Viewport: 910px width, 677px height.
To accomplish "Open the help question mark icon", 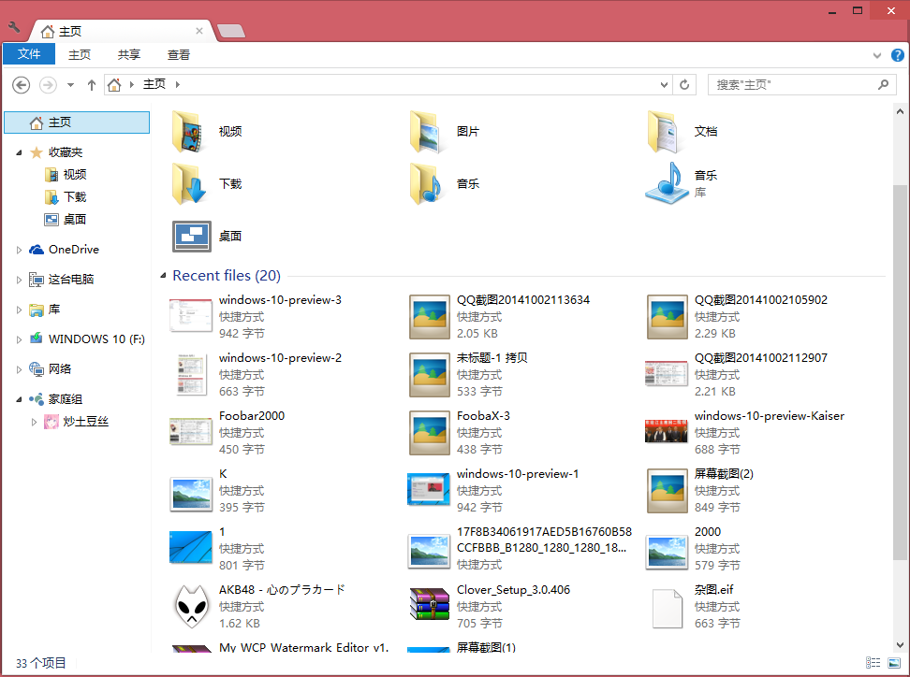I will click(x=897, y=55).
